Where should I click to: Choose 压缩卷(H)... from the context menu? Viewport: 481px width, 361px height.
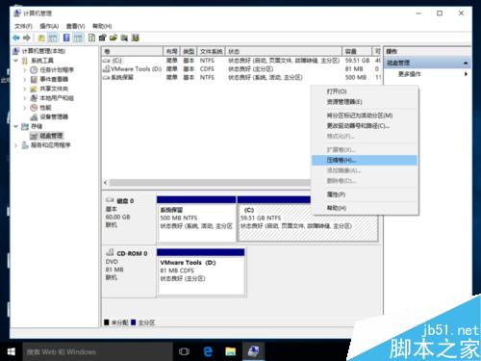point(365,160)
